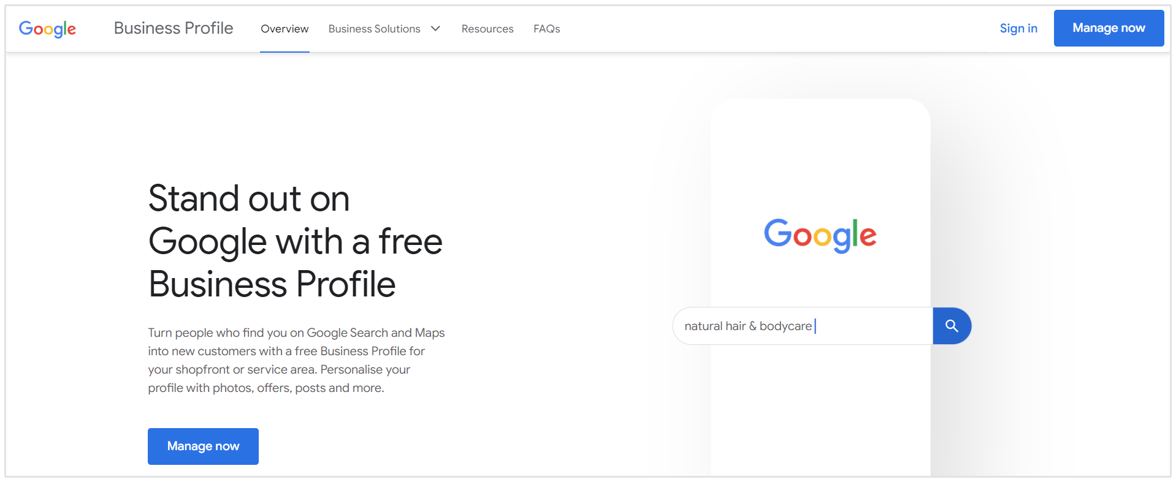Image resolution: width=1176 pixels, height=482 pixels.
Task: Click 'photos, offers, posts and more' text
Action: 298,388
